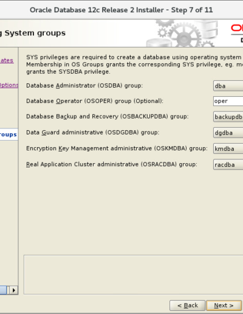This screenshot has height=314, width=243.
Task: Click the Next button
Action: coord(224,305)
